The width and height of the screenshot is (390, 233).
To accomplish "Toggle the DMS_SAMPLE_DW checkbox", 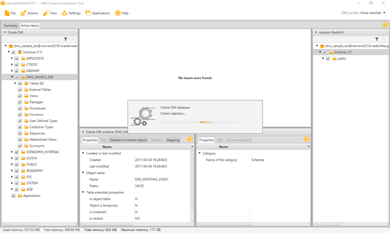I will pyautogui.click(x=17, y=77).
